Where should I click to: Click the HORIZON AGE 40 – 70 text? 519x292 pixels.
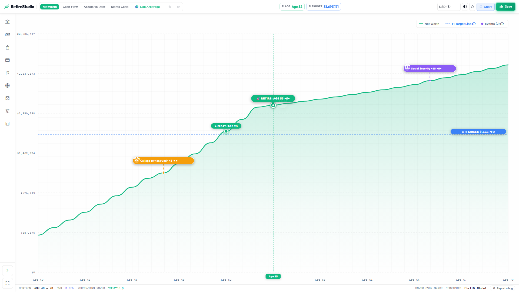[x=36, y=288]
